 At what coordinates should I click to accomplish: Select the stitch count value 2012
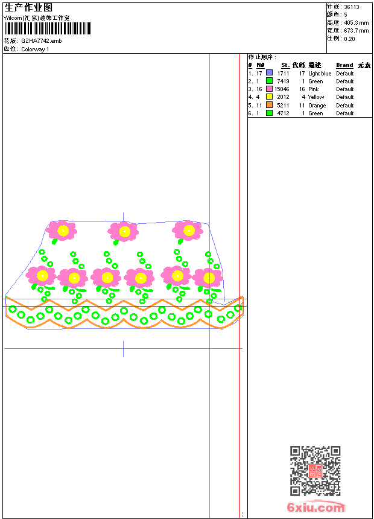coord(284,97)
